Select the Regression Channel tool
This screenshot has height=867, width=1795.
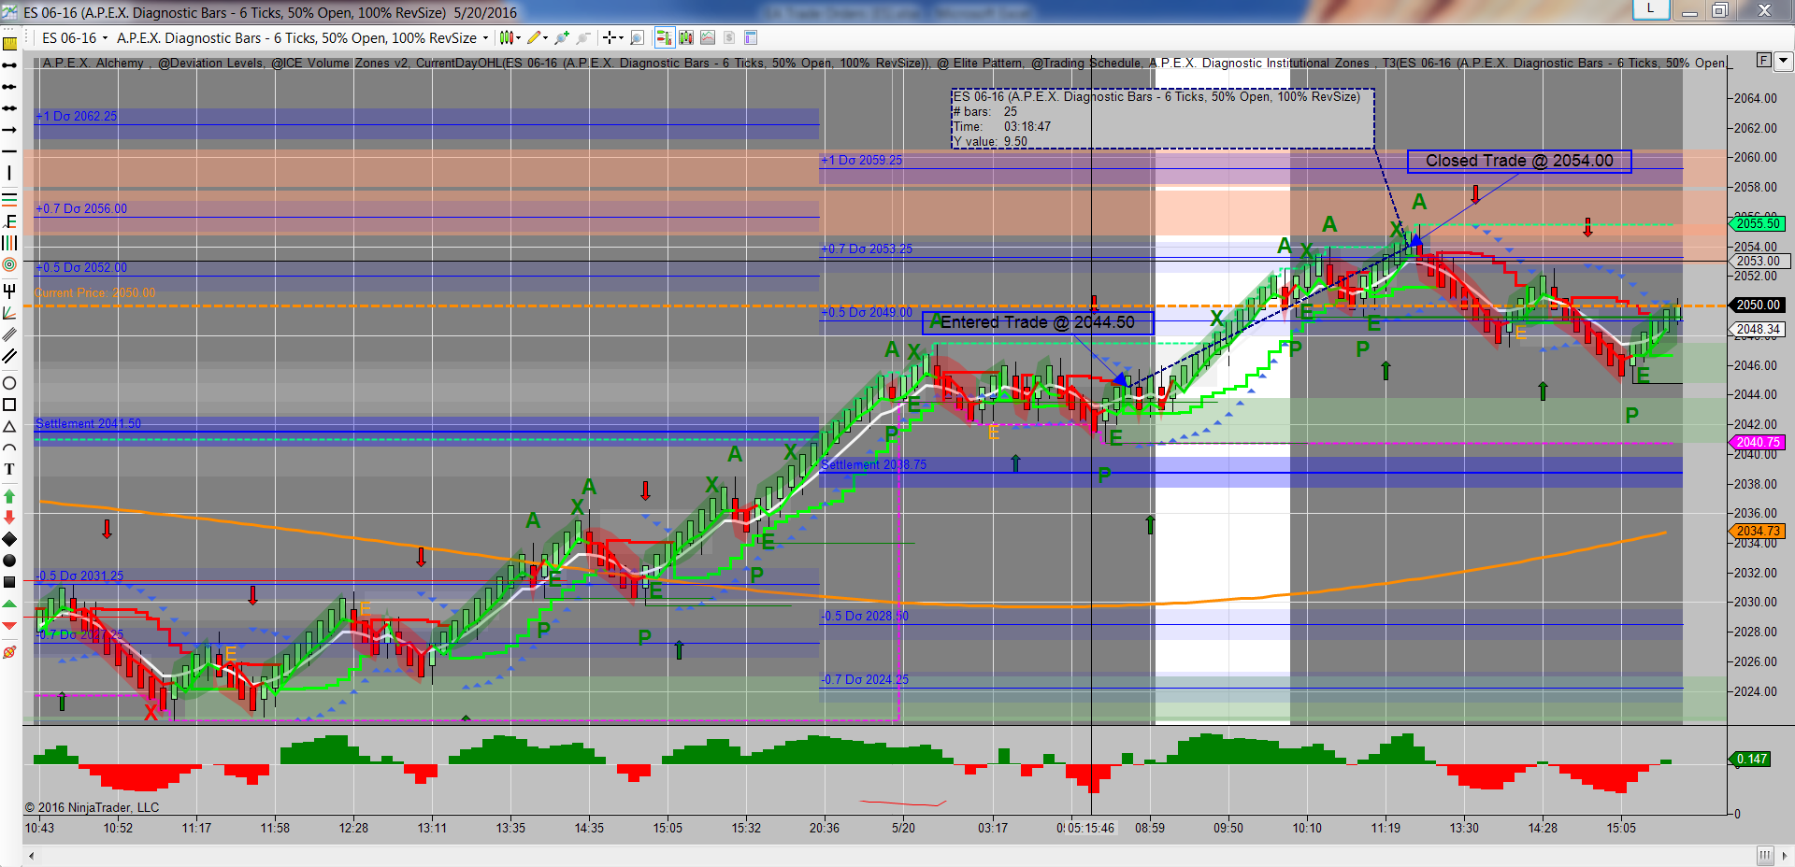pos(9,334)
